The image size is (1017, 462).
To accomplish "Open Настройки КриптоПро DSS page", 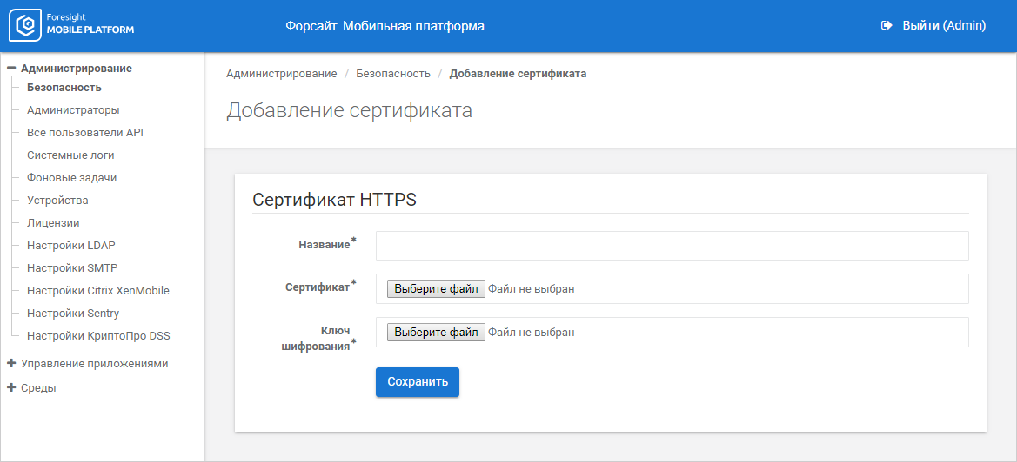I will (98, 336).
